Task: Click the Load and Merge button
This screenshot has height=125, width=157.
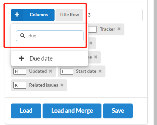Action: [x=72, y=111]
